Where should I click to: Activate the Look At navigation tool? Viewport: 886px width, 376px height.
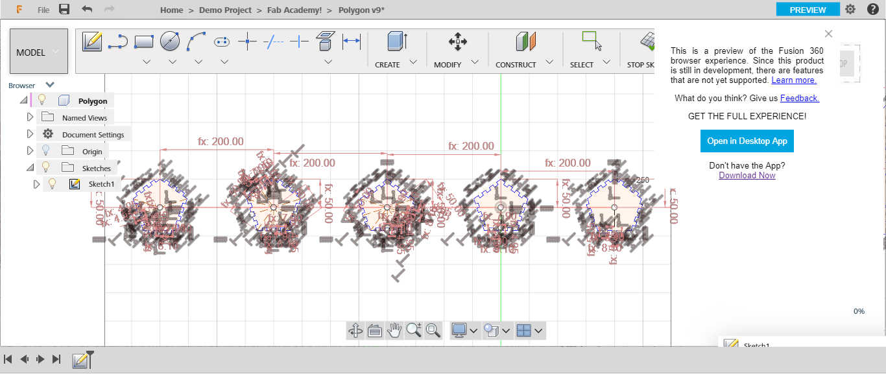point(374,330)
